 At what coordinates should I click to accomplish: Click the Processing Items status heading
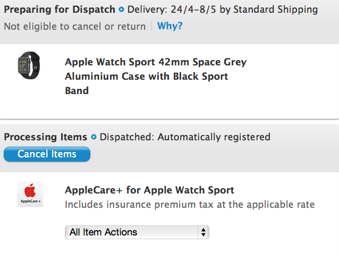[45, 137]
